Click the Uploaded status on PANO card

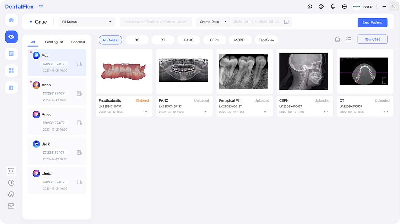pyautogui.click(x=201, y=100)
